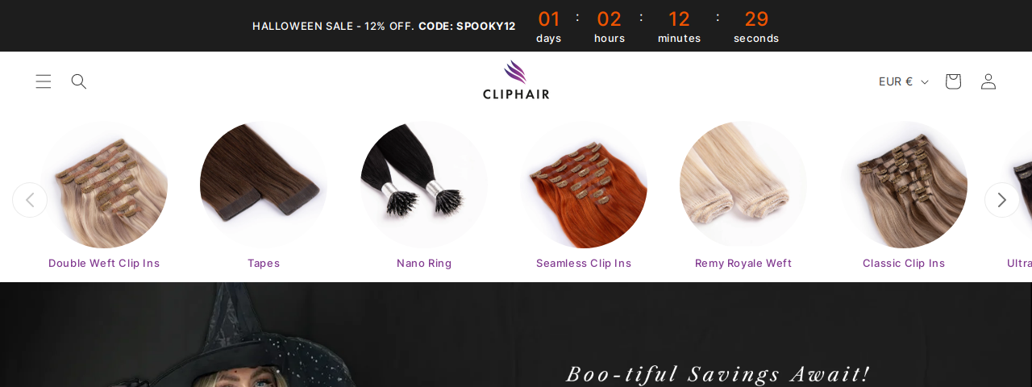
Task: Expand the EUR € currency selector
Action: point(904,81)
